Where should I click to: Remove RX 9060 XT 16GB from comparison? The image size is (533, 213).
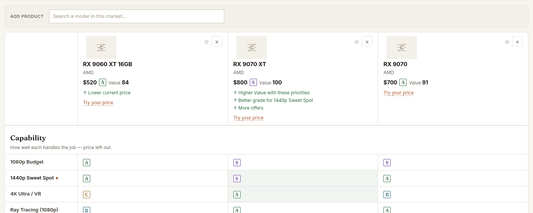[x=217, y=42]
